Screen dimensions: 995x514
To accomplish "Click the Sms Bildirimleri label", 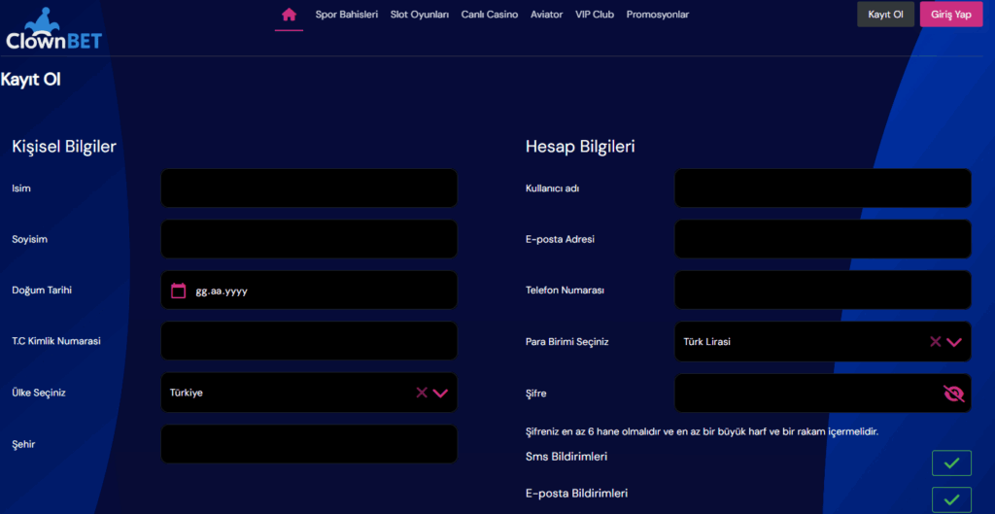I will pyautogui.click(x=566, y=456).
